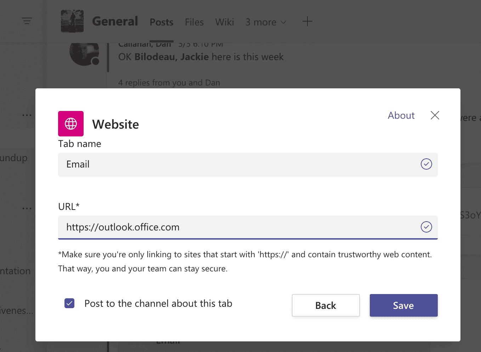Save the Website tab configuration
This screenshot has width=481, height=352.
403,305
